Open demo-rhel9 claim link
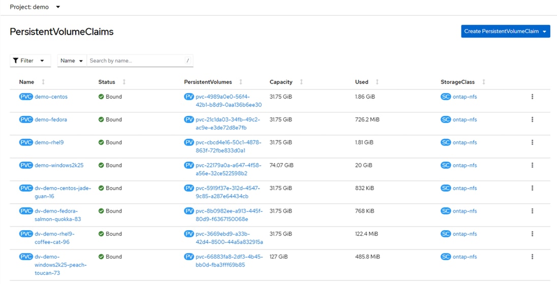Viewport: 557px width, 284px height. pyautogui.click(x=49, y=143)
